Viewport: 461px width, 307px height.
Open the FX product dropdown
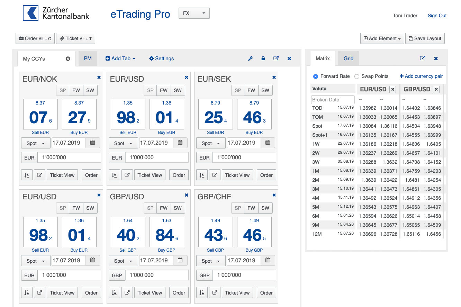pyautogui.click(x=194, y=13)
